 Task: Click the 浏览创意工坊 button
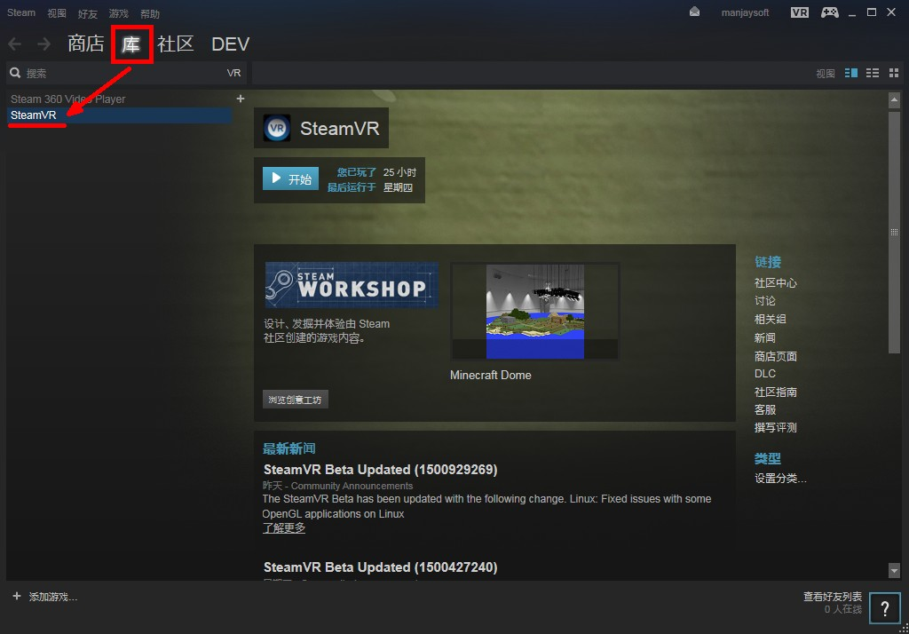tap(295, 400)
